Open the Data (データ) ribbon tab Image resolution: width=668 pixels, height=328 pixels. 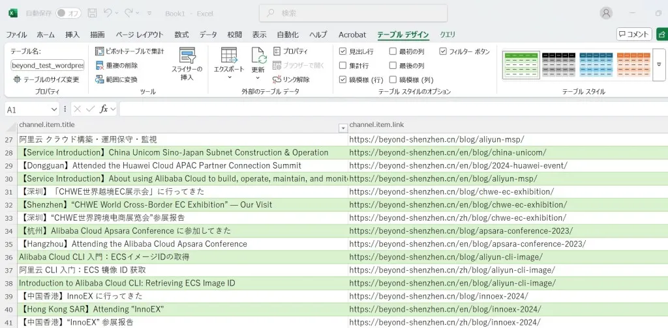click(x=208, y=34)
